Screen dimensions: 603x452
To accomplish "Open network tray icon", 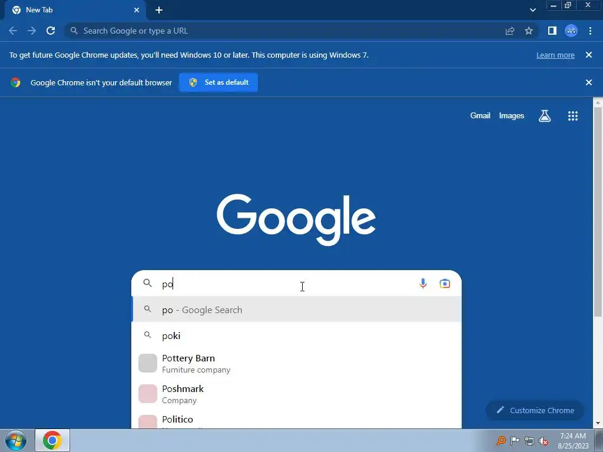I will tap(529, 441).
